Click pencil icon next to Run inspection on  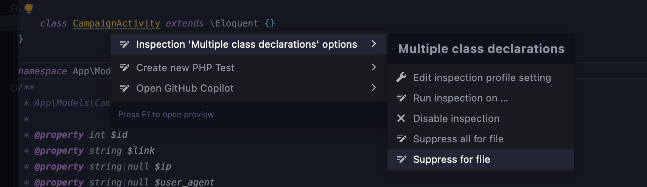(x=401, y=98)
